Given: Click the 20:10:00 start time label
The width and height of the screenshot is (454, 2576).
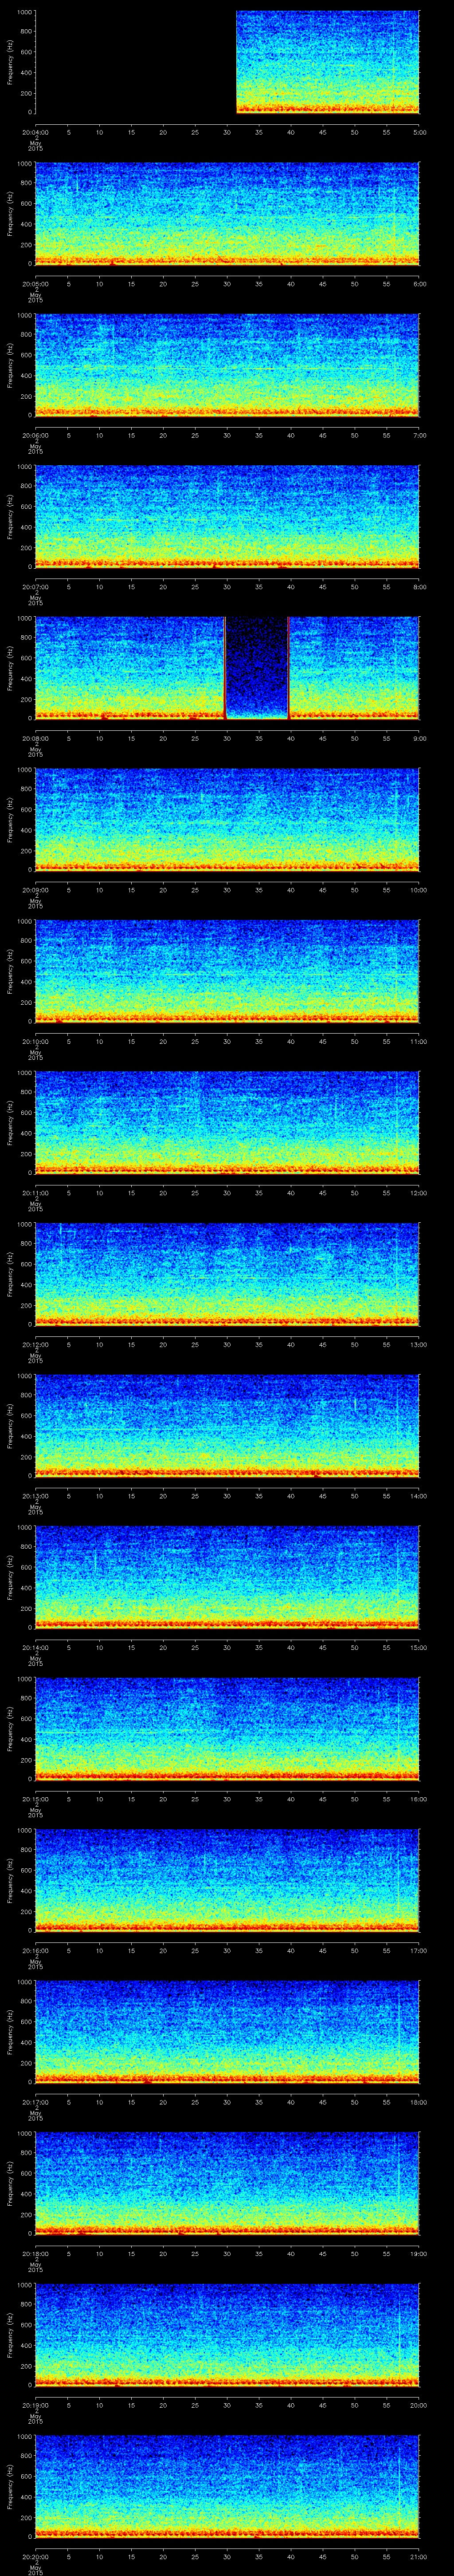Looking at the screenshot, I should point(35,1041).
